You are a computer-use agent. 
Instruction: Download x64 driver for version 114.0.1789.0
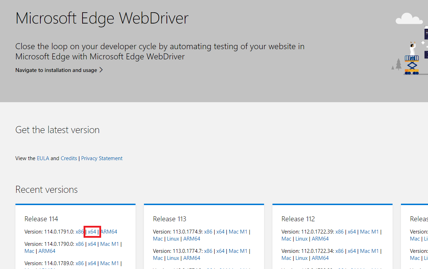click(92, 263)
